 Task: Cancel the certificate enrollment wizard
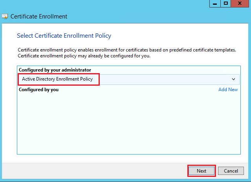coord(231,171)
